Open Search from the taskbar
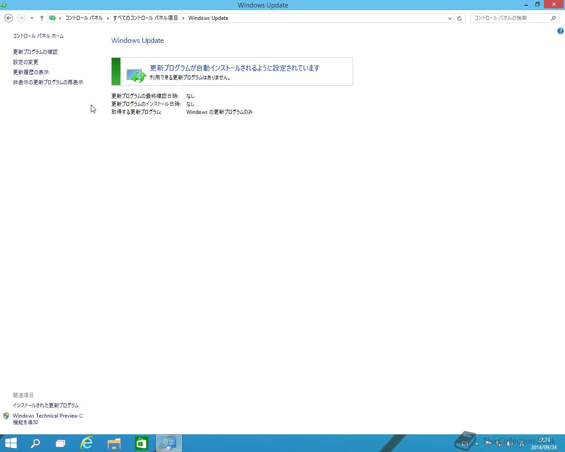This screenshot has height=452, width=565. [x=35, y=443]
